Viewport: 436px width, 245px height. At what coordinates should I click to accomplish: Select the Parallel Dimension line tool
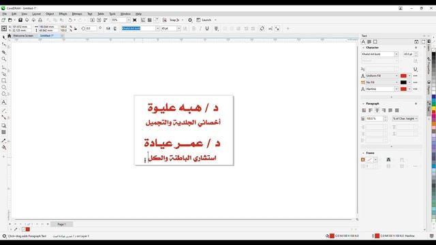point(3,110)
